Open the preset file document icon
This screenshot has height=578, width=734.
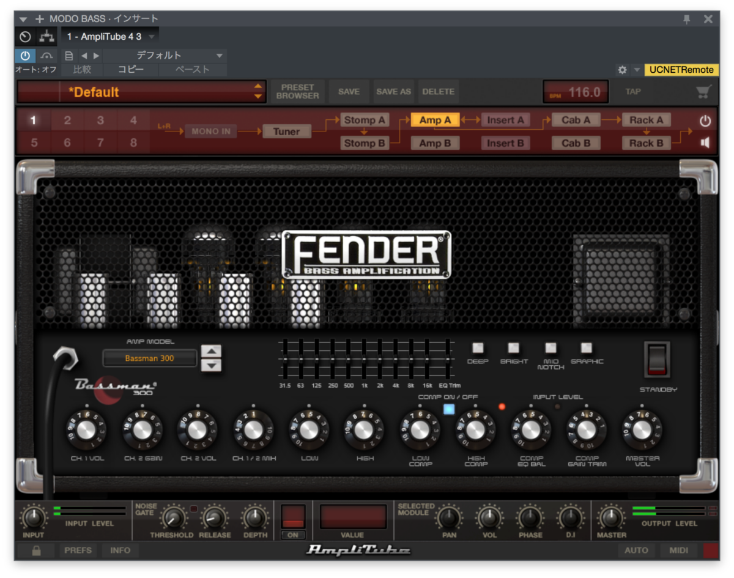click(x=69, y=56)
